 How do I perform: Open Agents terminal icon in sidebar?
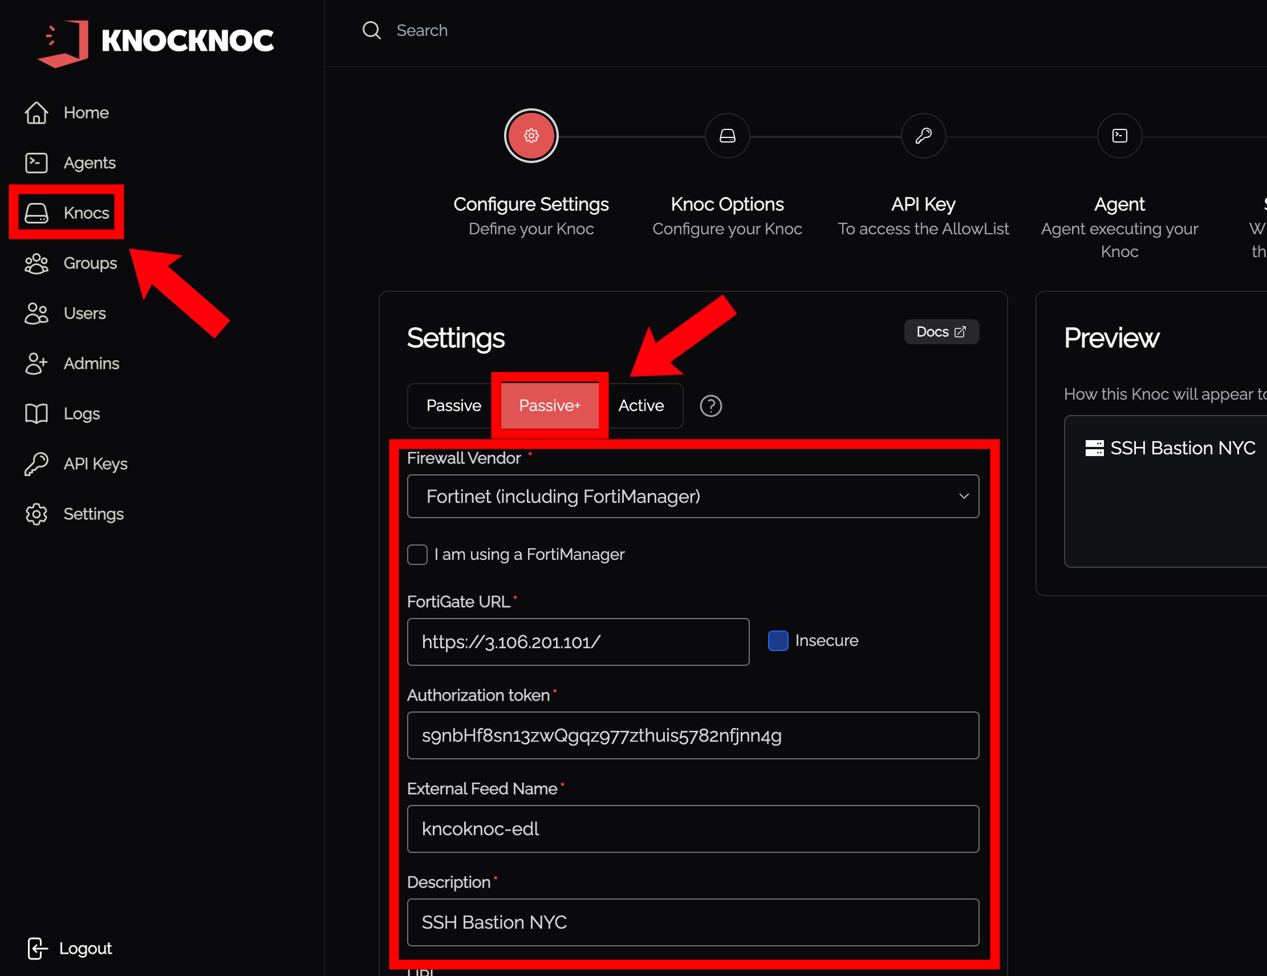36,163
